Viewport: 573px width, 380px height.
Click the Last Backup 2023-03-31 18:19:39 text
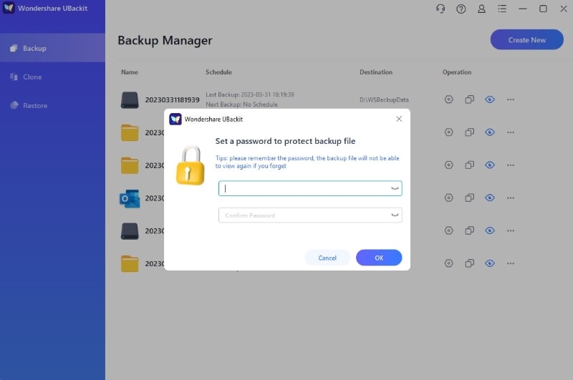pos(249,94)
